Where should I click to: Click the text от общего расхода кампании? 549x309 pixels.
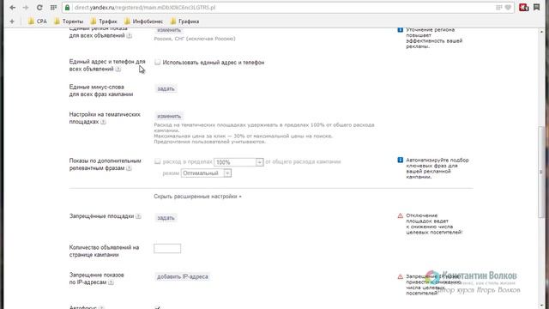[303, 161]
